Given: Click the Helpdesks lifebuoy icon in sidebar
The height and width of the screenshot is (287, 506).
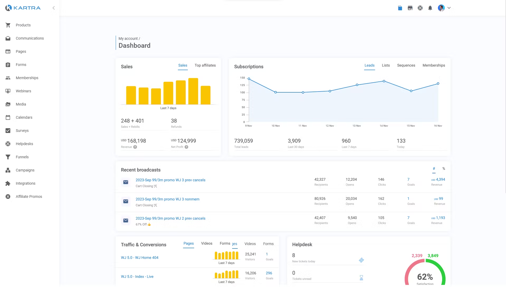Looking at the screenshot, I should [x=8, y=144].
